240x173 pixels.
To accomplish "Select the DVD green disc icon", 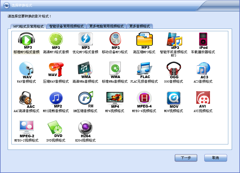I will (55, 129).
